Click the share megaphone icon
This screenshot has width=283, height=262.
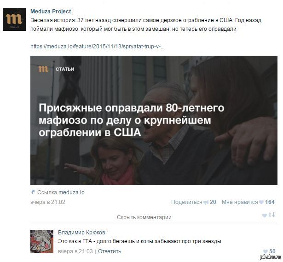(206, 203)
